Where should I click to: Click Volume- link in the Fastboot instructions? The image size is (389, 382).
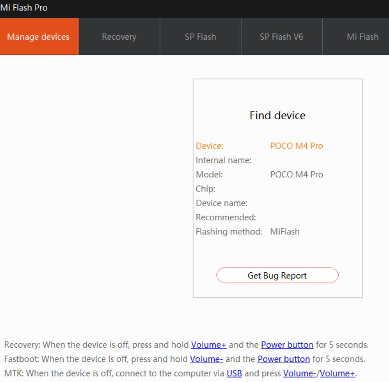point(206,359)
